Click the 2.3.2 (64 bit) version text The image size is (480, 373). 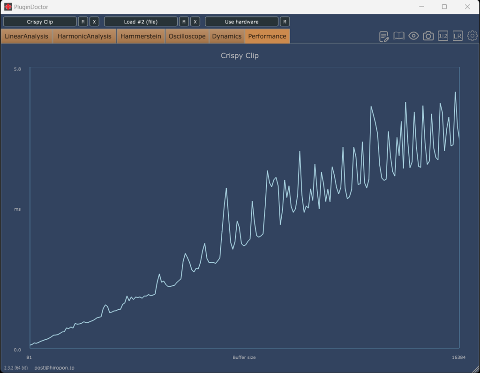click(x=15, y=367)
